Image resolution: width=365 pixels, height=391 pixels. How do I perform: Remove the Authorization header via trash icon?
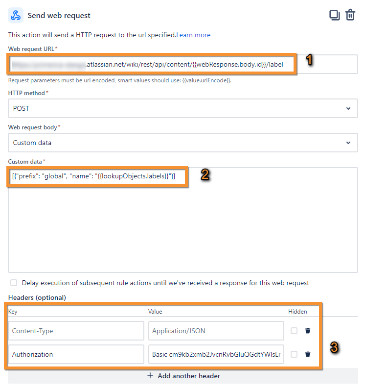308,354
